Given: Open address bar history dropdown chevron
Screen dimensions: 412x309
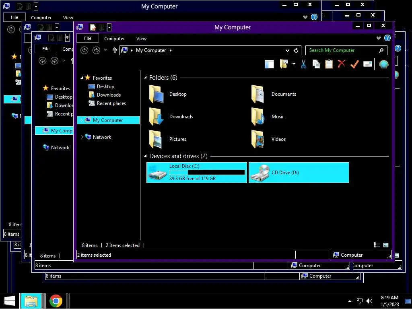Looking at the screenshot, I should pyautogui.click(x=287, y=50).
